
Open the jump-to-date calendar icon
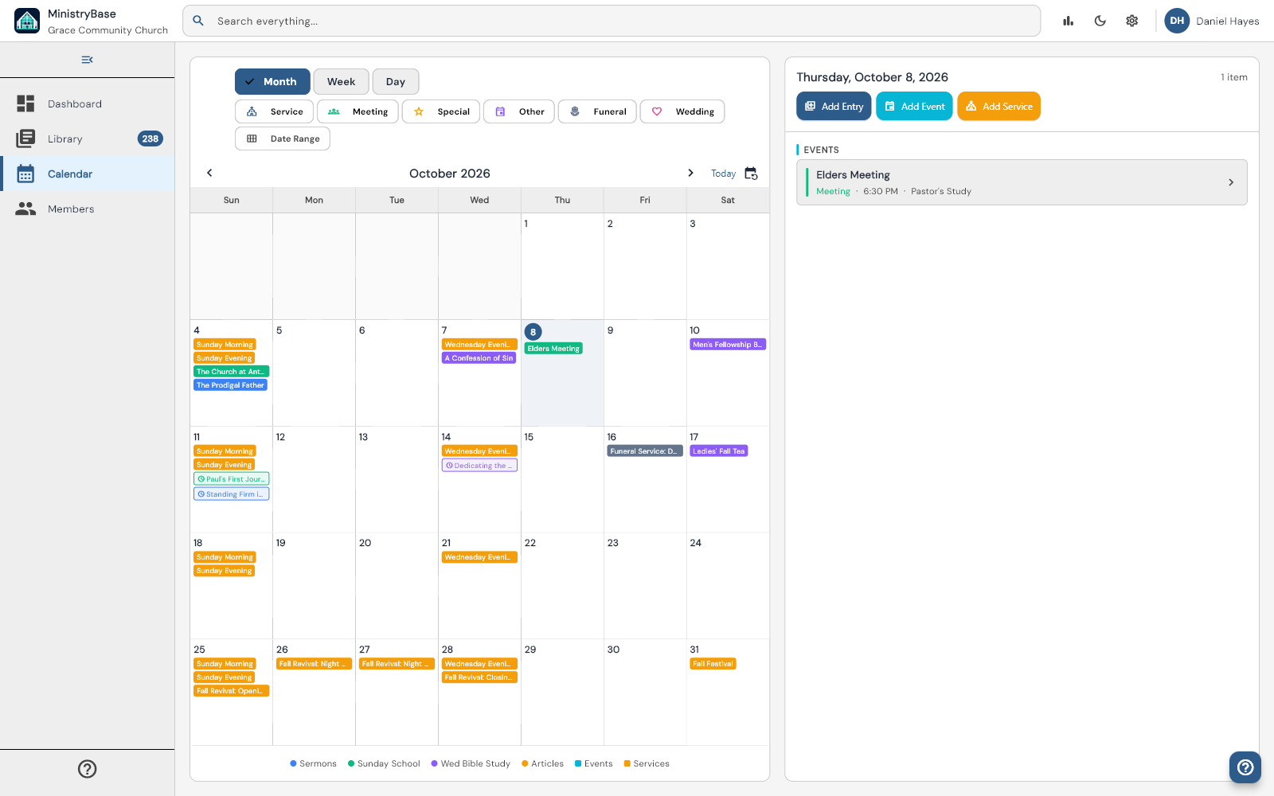coord(751,174)
